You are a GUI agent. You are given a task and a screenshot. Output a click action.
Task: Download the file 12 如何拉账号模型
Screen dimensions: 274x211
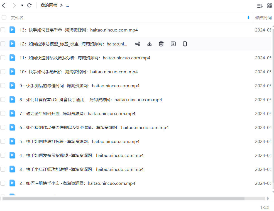tap(150, 44)
